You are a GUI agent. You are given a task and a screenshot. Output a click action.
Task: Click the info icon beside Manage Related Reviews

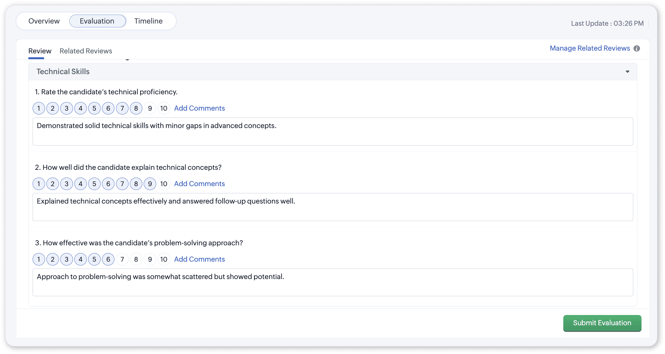click(637, 49)
